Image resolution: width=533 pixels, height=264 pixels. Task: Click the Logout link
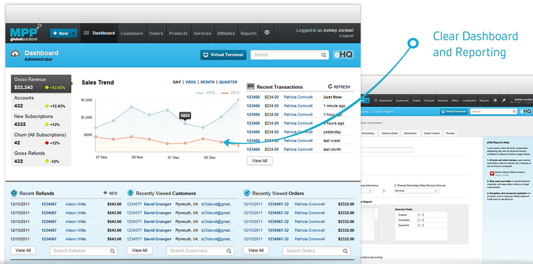tap(346, 36)
